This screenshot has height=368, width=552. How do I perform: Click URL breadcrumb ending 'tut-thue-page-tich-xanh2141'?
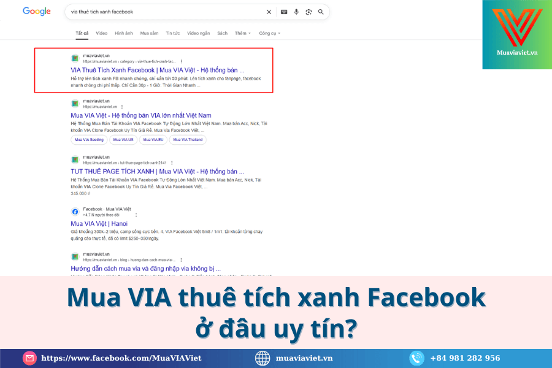[125, 163]
